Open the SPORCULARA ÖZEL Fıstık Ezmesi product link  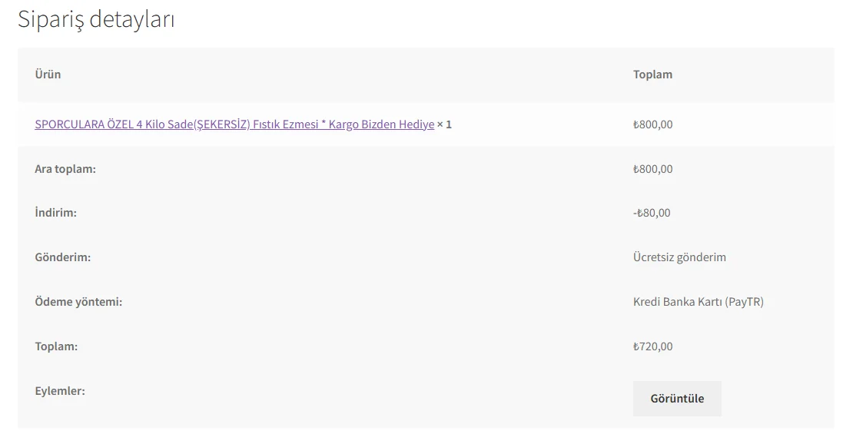pyautogui.click(x=234, y=124)
